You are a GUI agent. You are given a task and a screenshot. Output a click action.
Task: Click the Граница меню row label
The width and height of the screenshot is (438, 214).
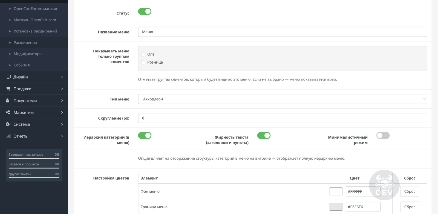pyautogui.click(x=154, y=207)
